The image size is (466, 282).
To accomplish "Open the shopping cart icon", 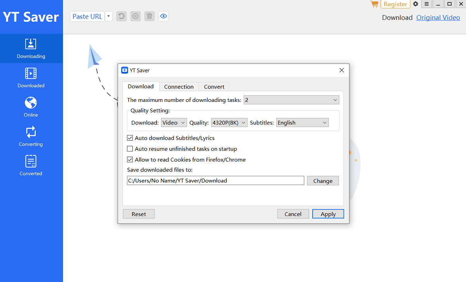I will [x=374, y=4].
